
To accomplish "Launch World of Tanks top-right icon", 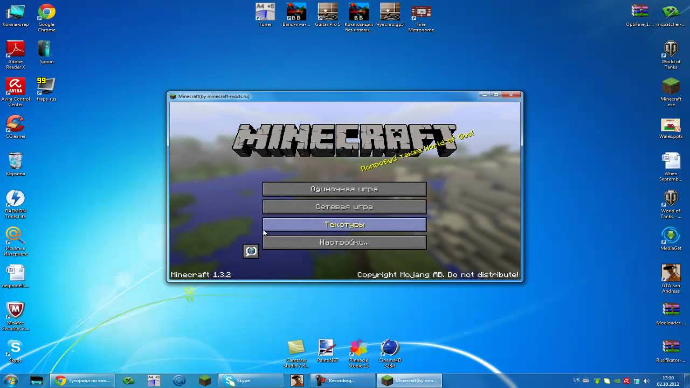I will 671,55.
